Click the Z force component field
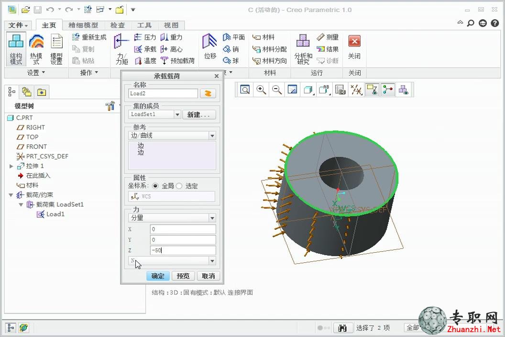 coord(183,250)
